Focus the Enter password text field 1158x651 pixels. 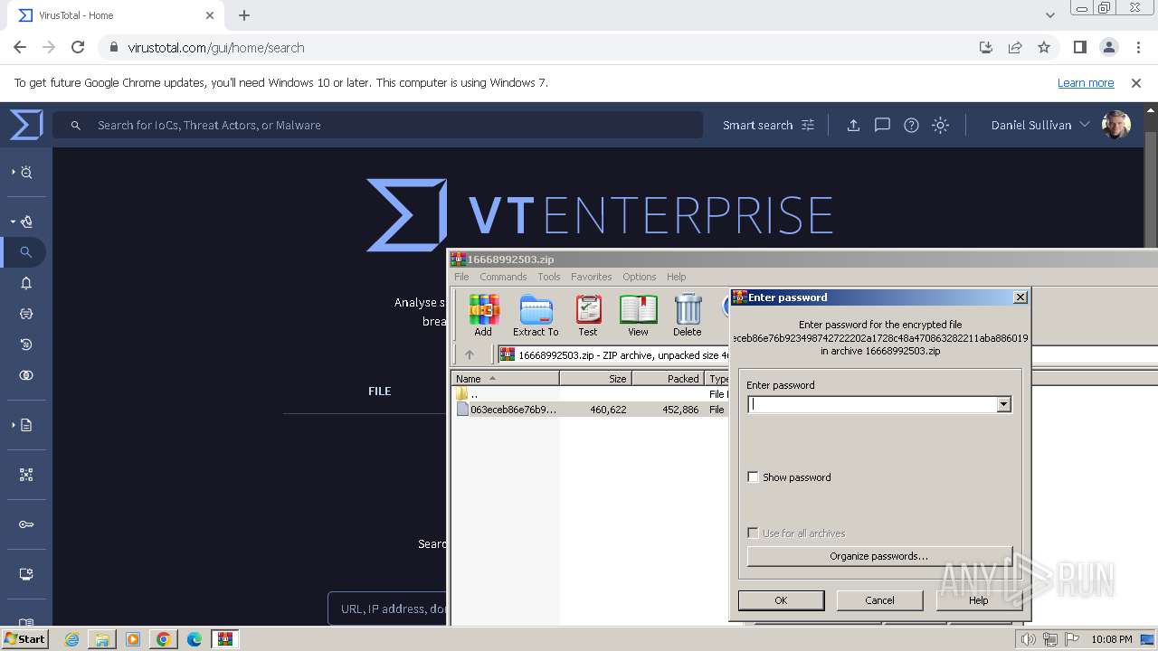click(872, 404)
